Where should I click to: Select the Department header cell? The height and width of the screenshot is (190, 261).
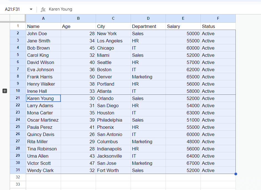148,26
